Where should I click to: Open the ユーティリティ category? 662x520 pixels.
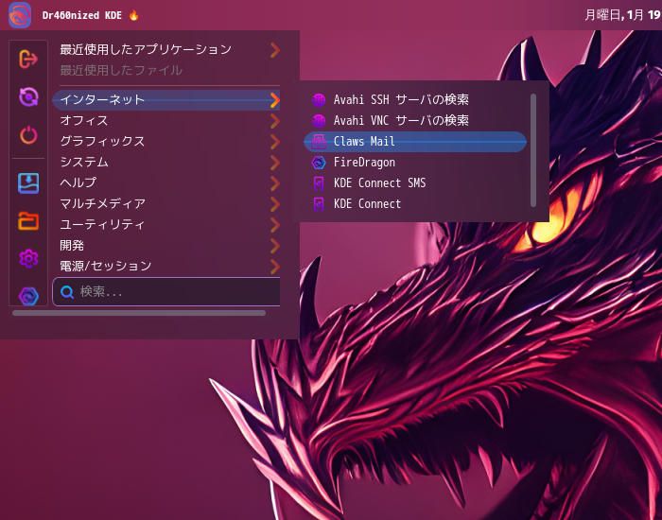pos(165,225)
